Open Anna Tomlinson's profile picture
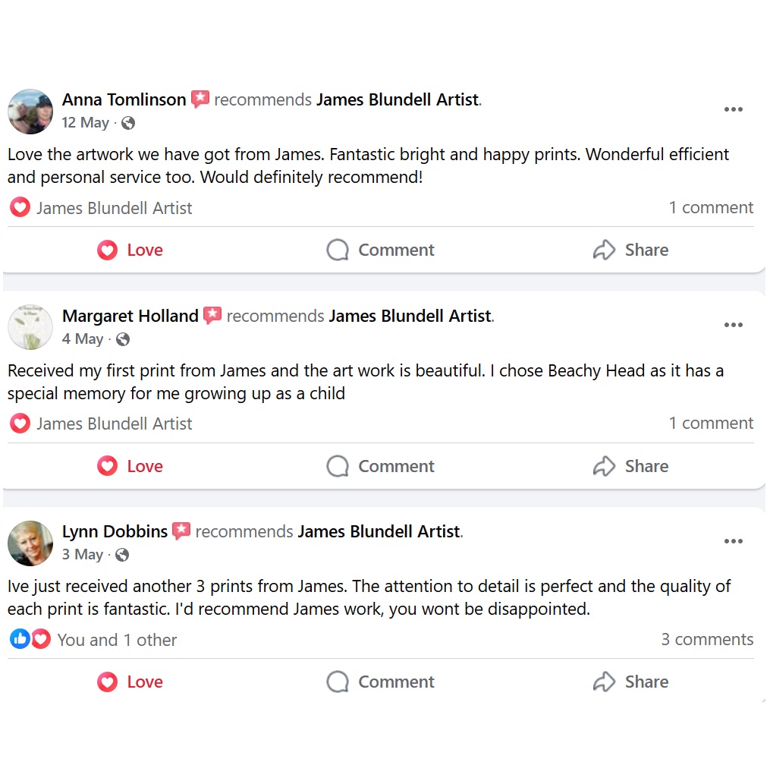This screenshot has width=770, height=759. click(30, 111)
